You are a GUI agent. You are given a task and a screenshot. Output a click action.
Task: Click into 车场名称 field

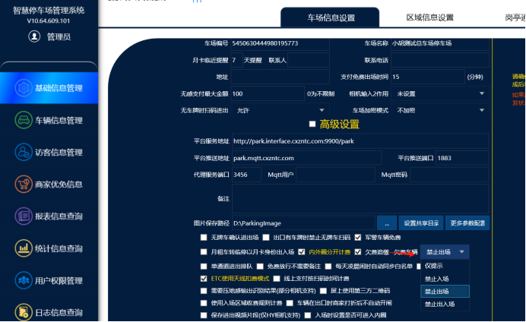pos(440,43)
